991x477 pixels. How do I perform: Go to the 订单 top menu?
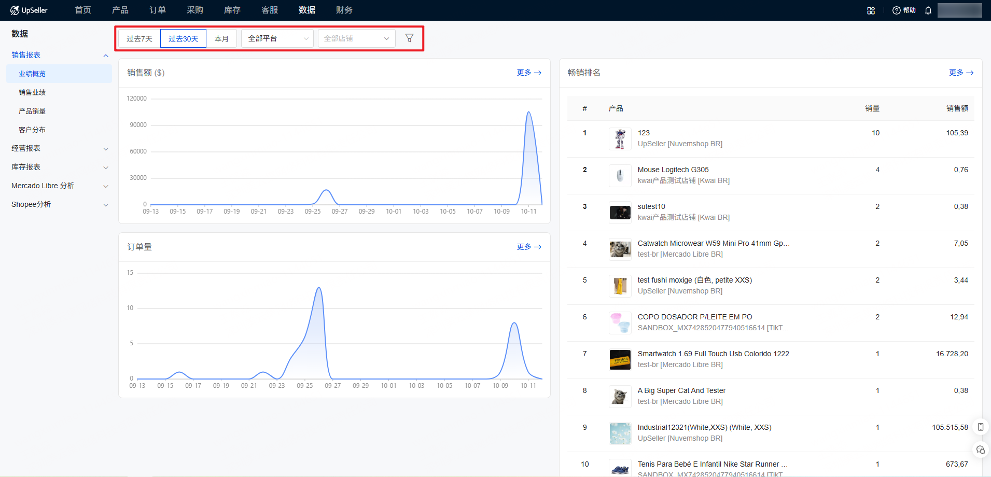point(158,10)
